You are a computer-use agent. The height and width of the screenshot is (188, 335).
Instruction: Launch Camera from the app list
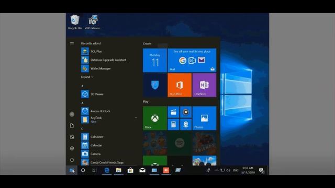(109, 154)
